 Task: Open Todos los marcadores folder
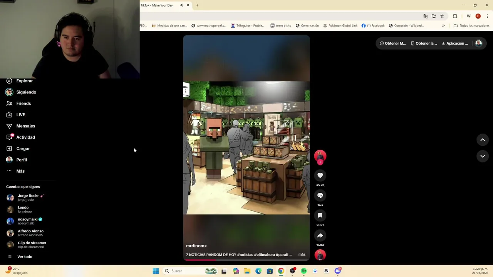pos(471,26)
